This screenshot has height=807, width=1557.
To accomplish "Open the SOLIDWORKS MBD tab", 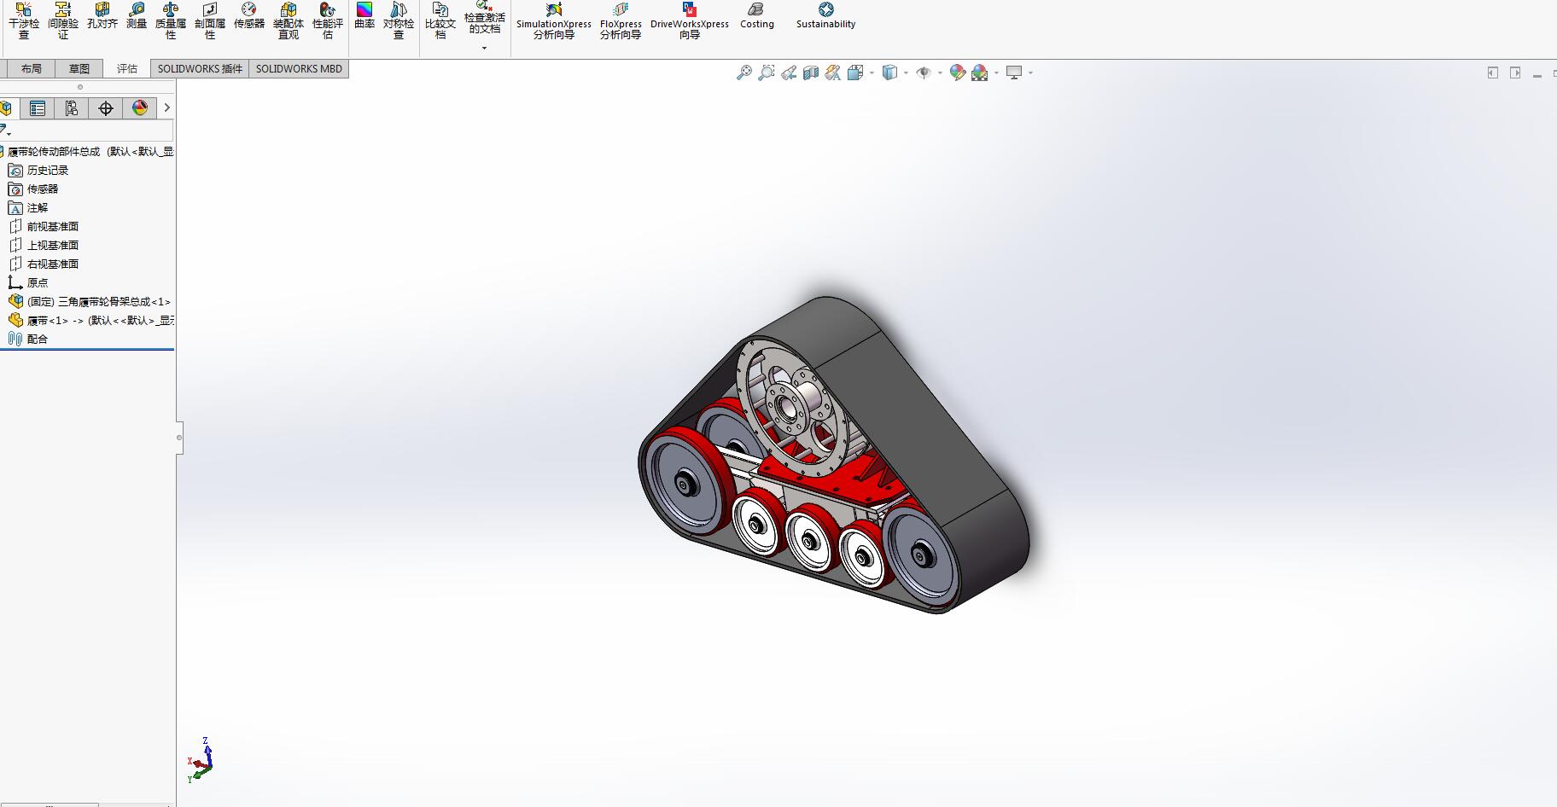I will pyautogui.click(x=299, y=69).
